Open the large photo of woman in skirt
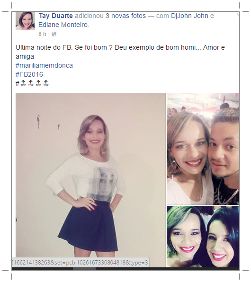Image resolution: width=251 pixels, height=282 pixels. click(90, 180)
